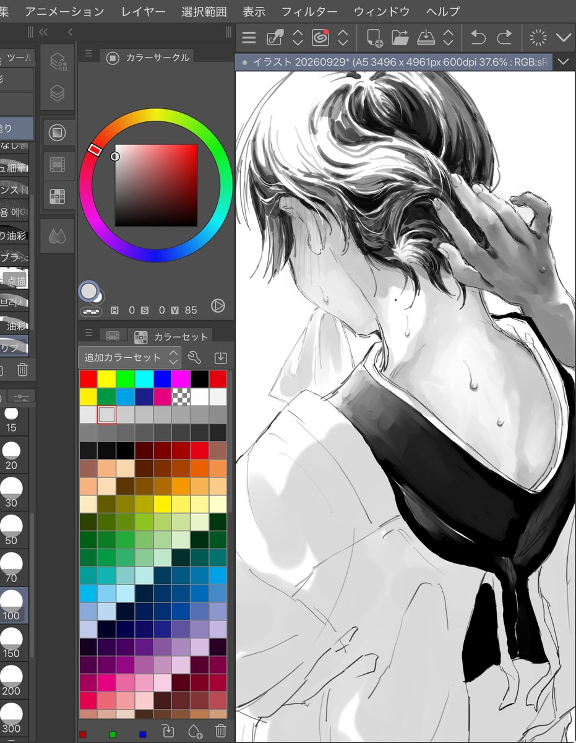This screenshot has width=576, height=743.
Task: Select the Color Circle dock icon
Action: (x=58, y=133)
